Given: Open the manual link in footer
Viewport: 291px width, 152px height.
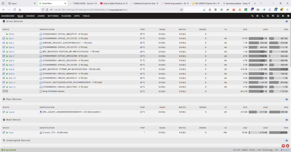Looking at the screenshot, I should pos(286,150).
